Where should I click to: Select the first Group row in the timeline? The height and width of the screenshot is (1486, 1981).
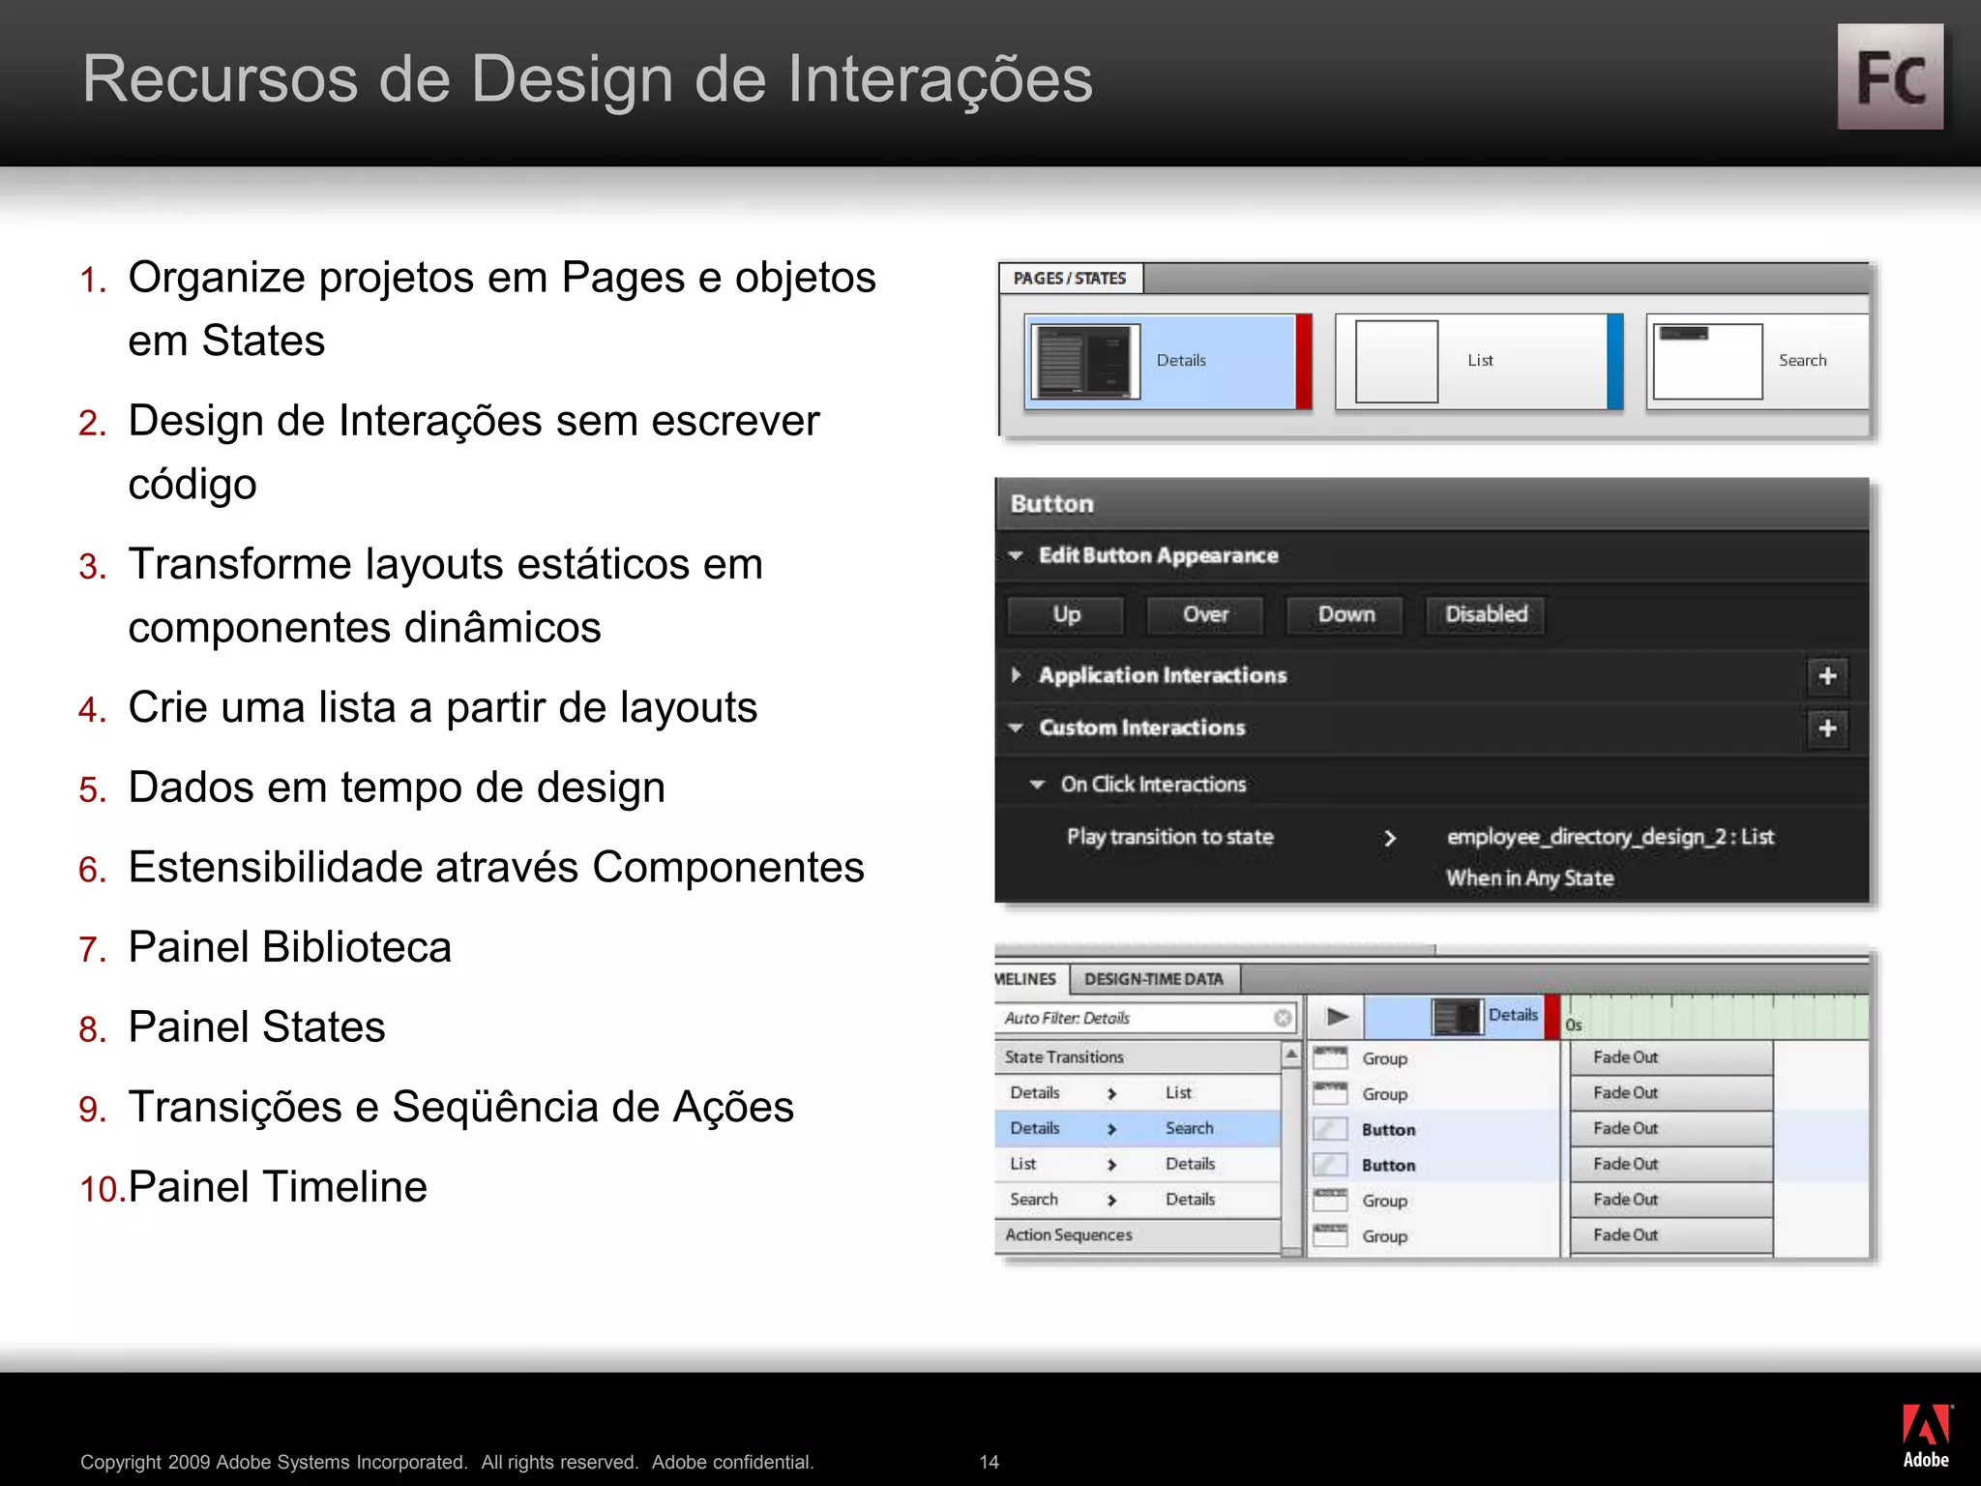pyautogui.click(x=1434, y=1058)
